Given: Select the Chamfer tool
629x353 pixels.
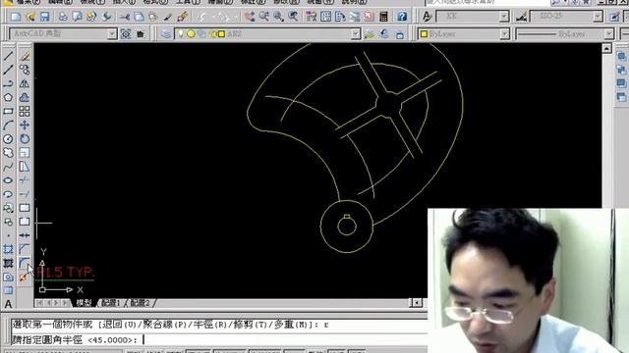Looking at the screenshot, I should tap(25, 249).
